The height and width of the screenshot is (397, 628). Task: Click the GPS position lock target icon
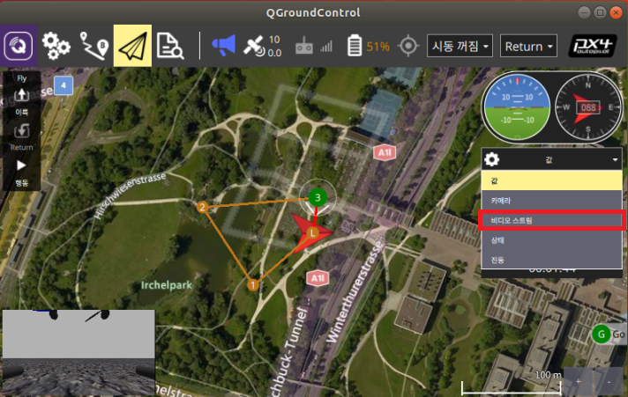[x=408, y=46]
